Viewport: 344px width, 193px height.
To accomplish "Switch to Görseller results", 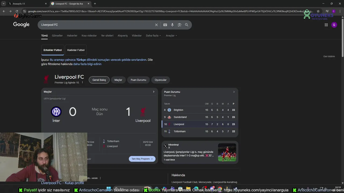I will [x=57, y=36].
